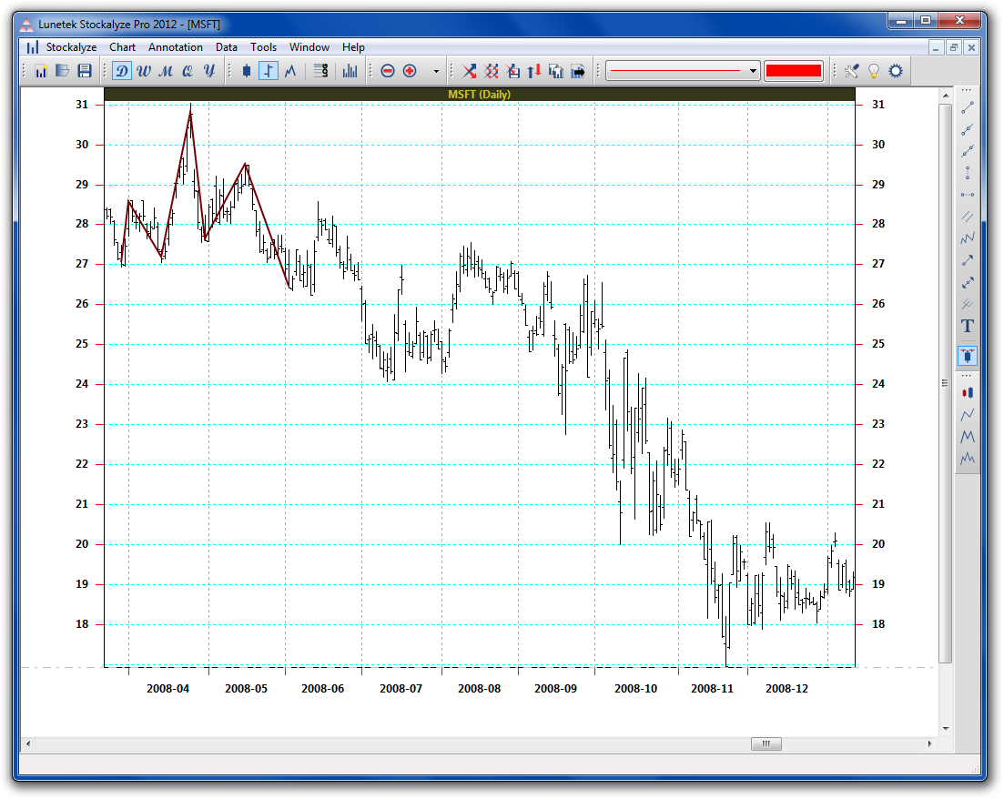Open the Stockalyze menu
The image size is (1004, 799).
tap(71, 47)
